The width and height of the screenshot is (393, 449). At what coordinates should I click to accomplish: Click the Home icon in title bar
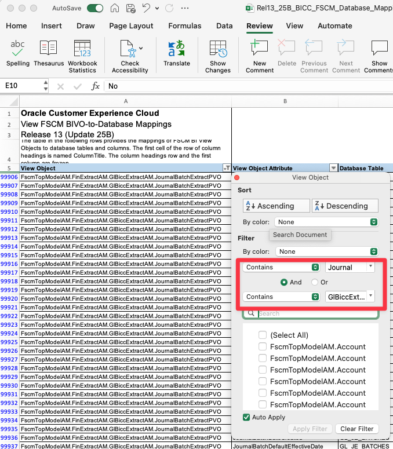pyautogui.click(x=115, y=9)
